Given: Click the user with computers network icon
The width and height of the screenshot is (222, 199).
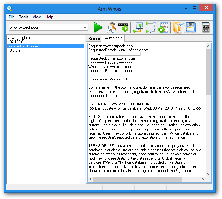Looking at the screenshot, I should (111, 28).
